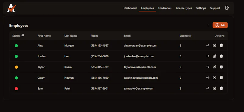Viewport: 244px width, 112px height.
Task: Click the first name Sam
Action: coord(40,88)
